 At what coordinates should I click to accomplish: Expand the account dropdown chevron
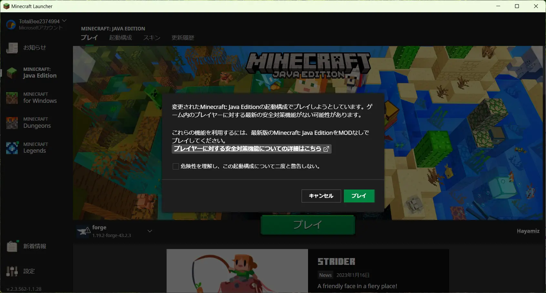click(x=64, y=21)
